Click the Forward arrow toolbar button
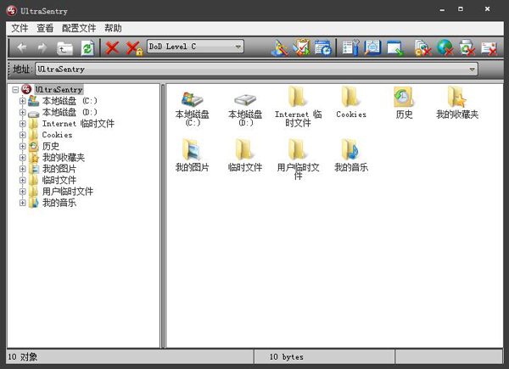The image size is (509, 369). pyautogui.click(x=42, y=48)
